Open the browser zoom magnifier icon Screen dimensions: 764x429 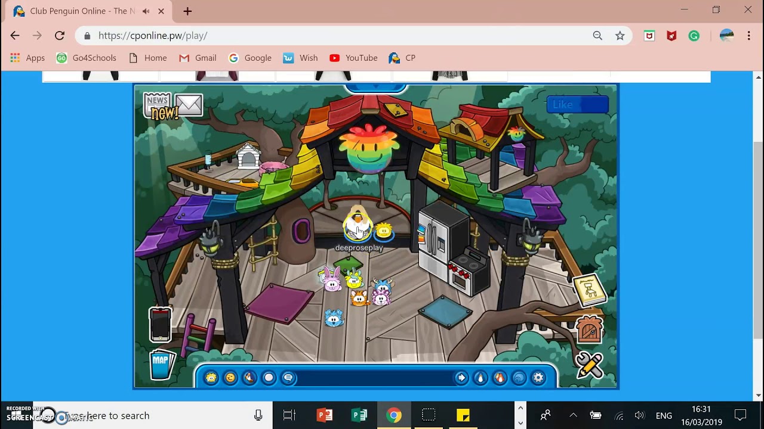click(597, 36)
